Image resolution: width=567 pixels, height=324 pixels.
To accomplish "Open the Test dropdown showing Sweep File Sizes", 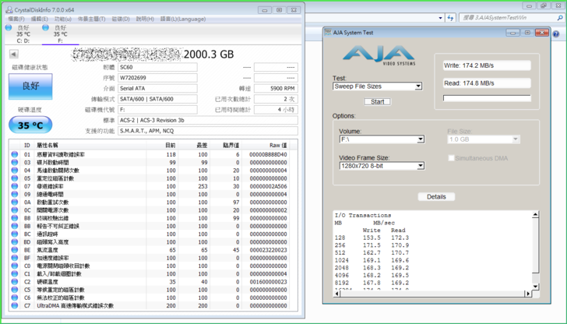I will tap(377, 86).
